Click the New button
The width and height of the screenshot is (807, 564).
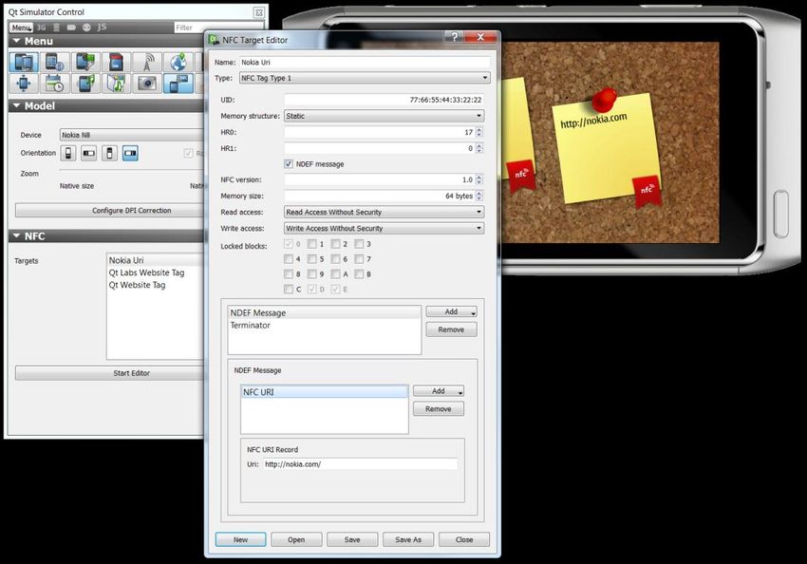point(240,539)
